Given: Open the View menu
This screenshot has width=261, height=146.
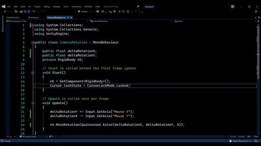Looking at the screenshot, I should (x=23, y=6).
